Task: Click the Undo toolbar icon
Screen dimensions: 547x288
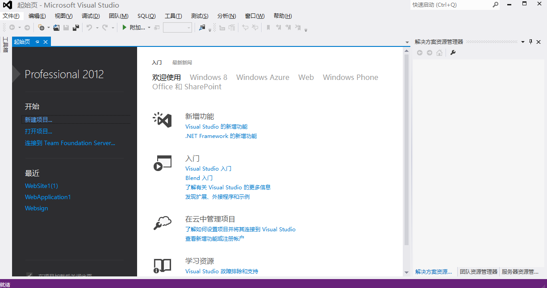Action: coord(89,28)
